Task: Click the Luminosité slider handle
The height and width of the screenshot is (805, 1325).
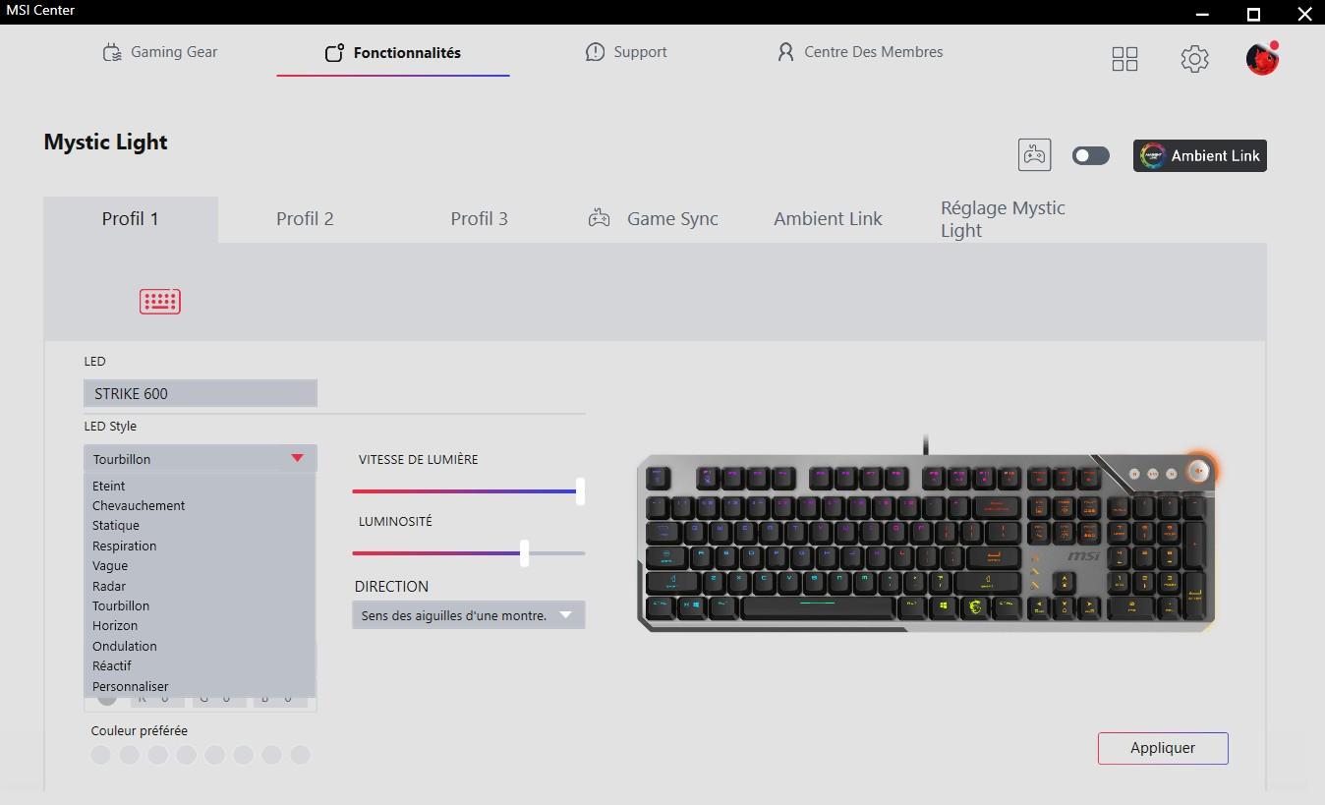Action: pos(524,552)
